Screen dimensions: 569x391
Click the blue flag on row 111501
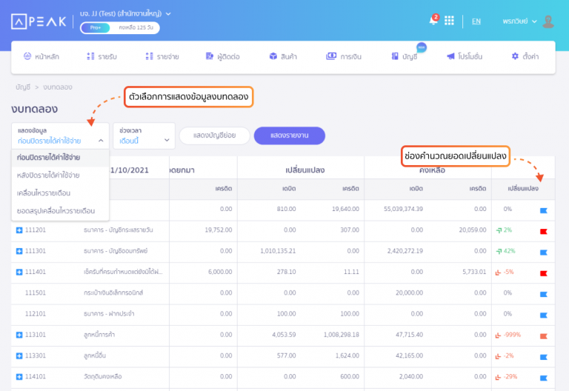tap(543, 293)
